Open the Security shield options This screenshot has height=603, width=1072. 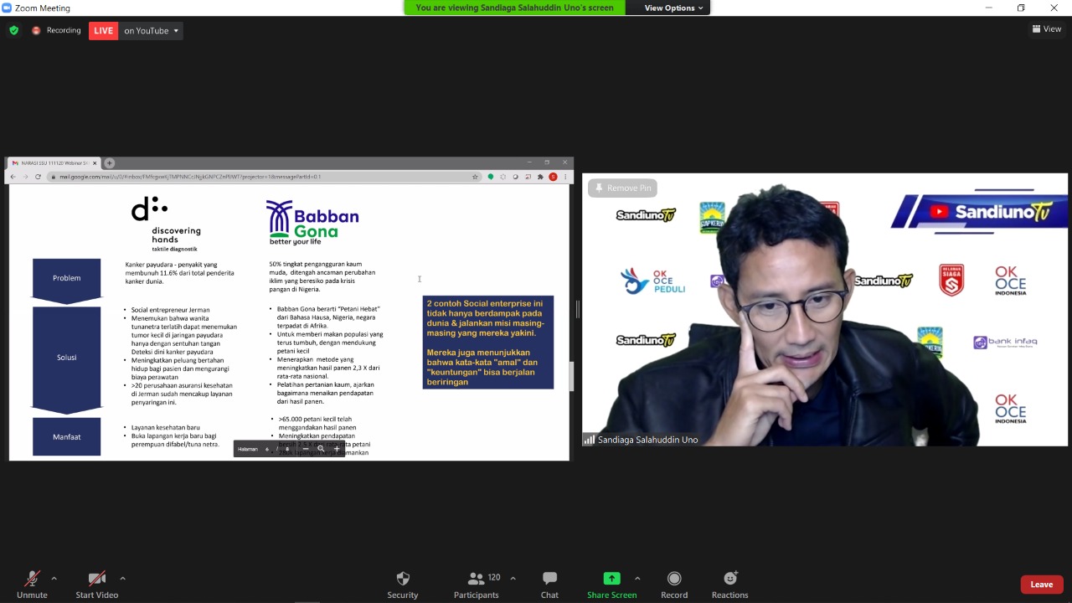(x=403, y=584)
